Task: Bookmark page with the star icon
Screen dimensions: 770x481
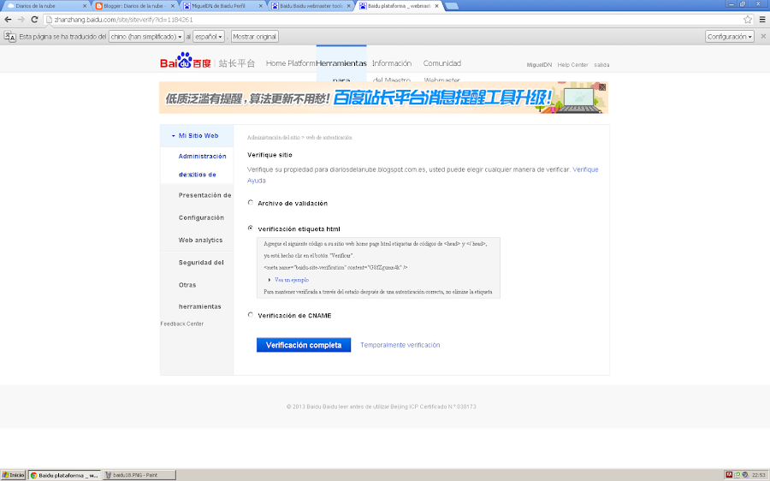Action: [748, 20]
